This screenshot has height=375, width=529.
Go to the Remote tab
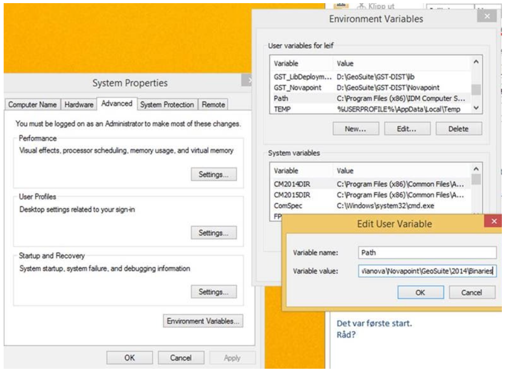tap(213, 105)
